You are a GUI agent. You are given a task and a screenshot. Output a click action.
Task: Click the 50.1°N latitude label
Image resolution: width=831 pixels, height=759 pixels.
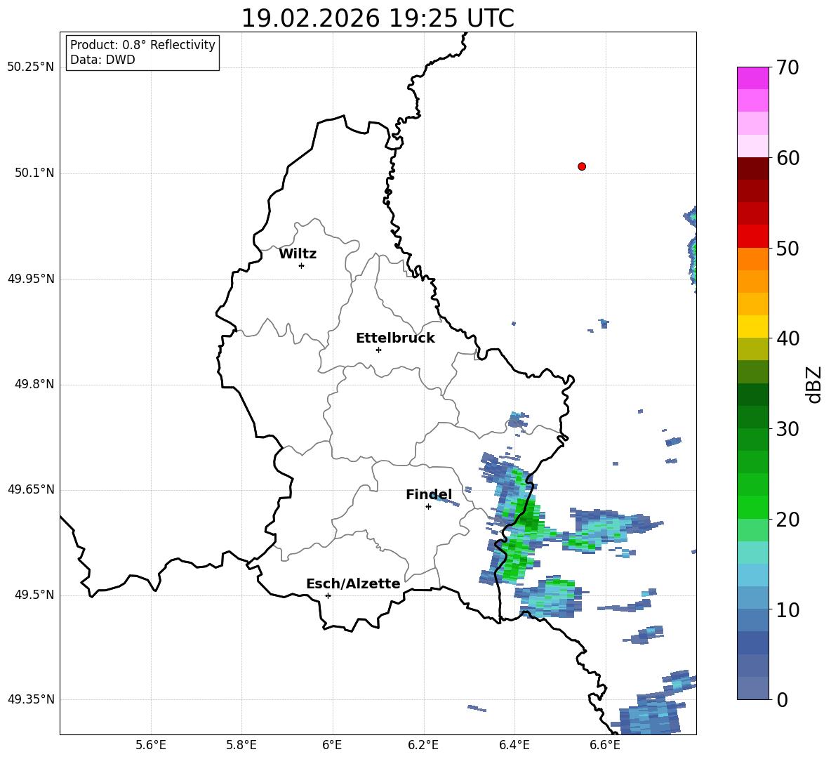pos(34,173)
